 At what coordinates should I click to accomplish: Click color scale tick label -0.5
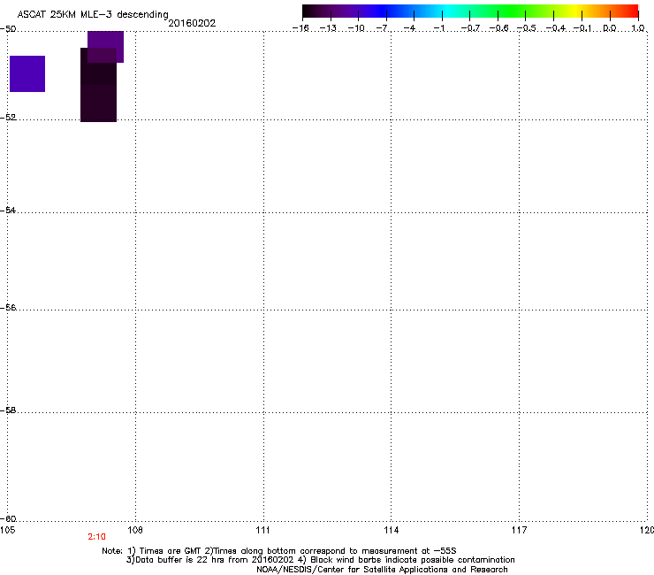[527, 28]
